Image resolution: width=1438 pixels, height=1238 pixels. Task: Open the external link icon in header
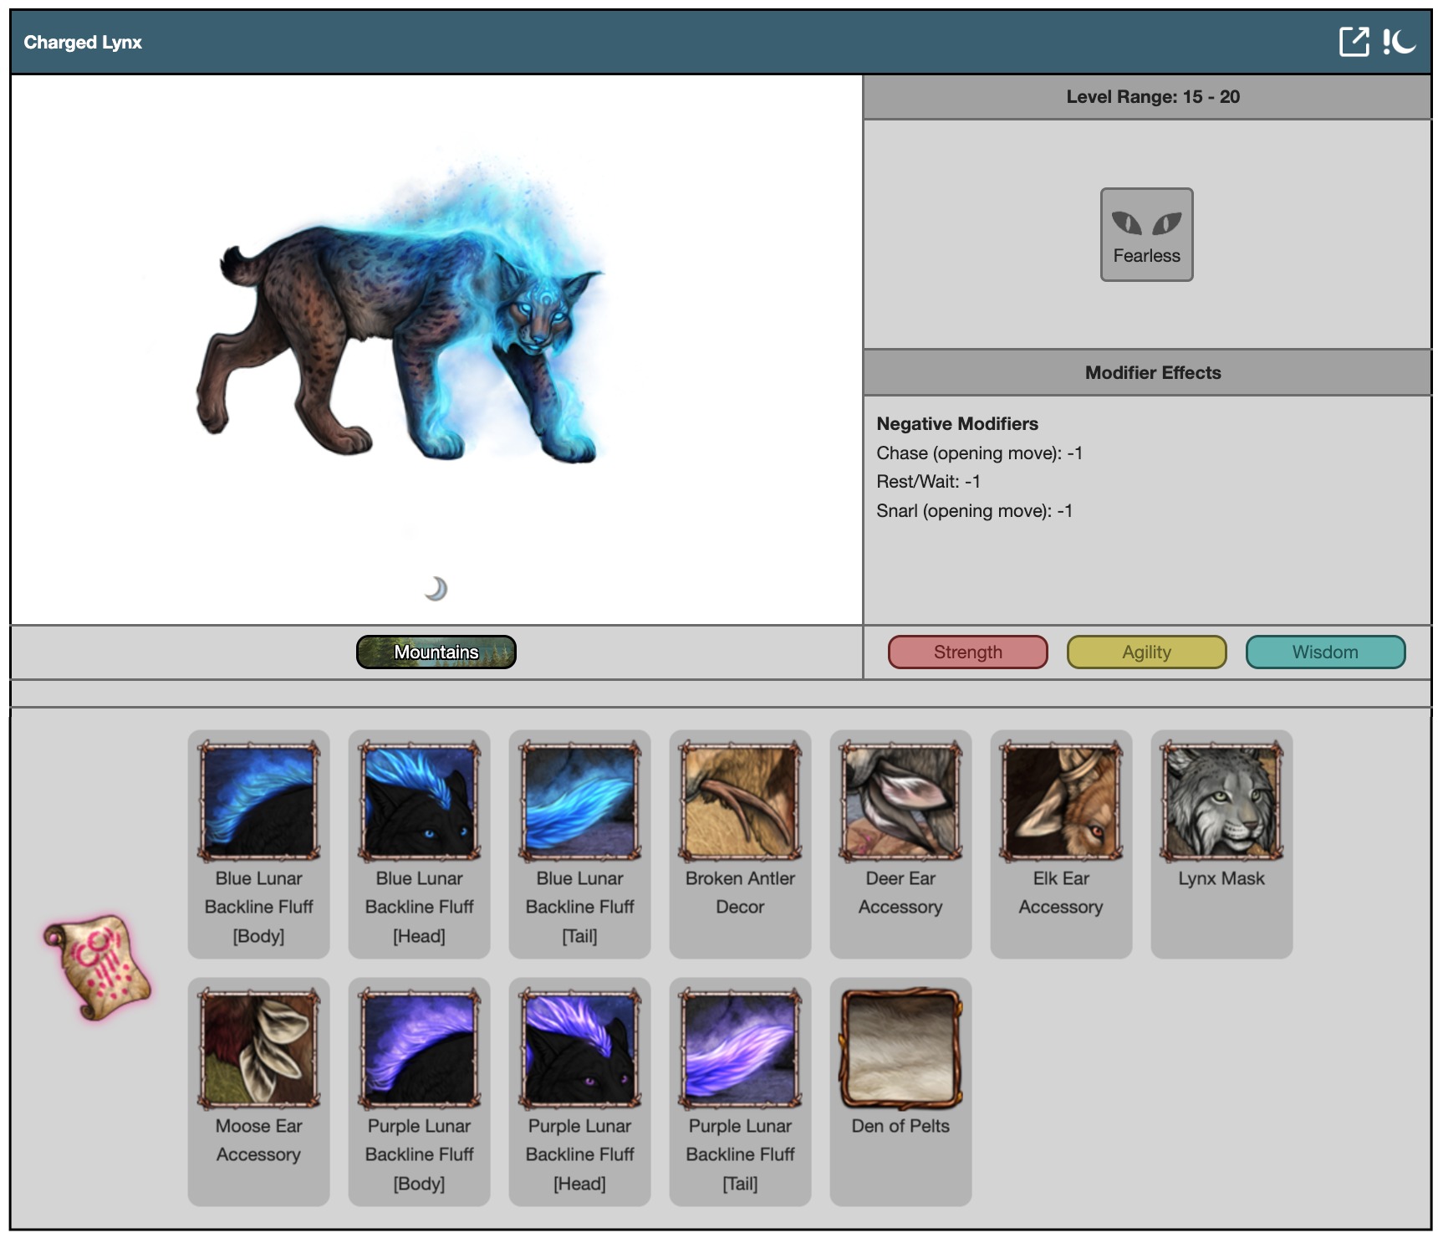click(1354, 42)
